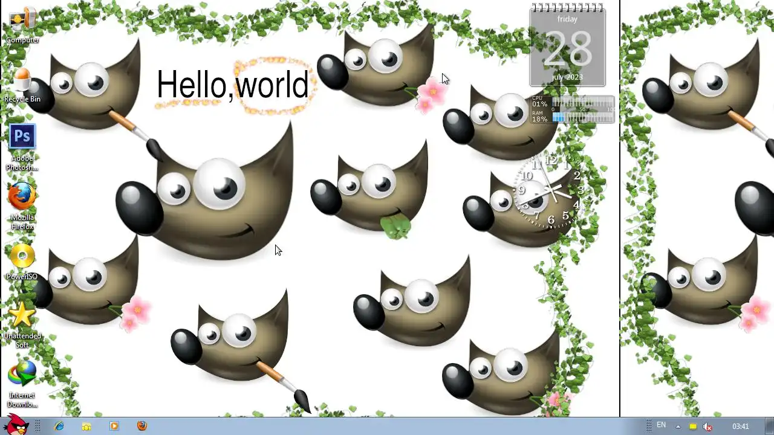
Task: Click the muted volume speaker icon
Action: tap(707, 427)
